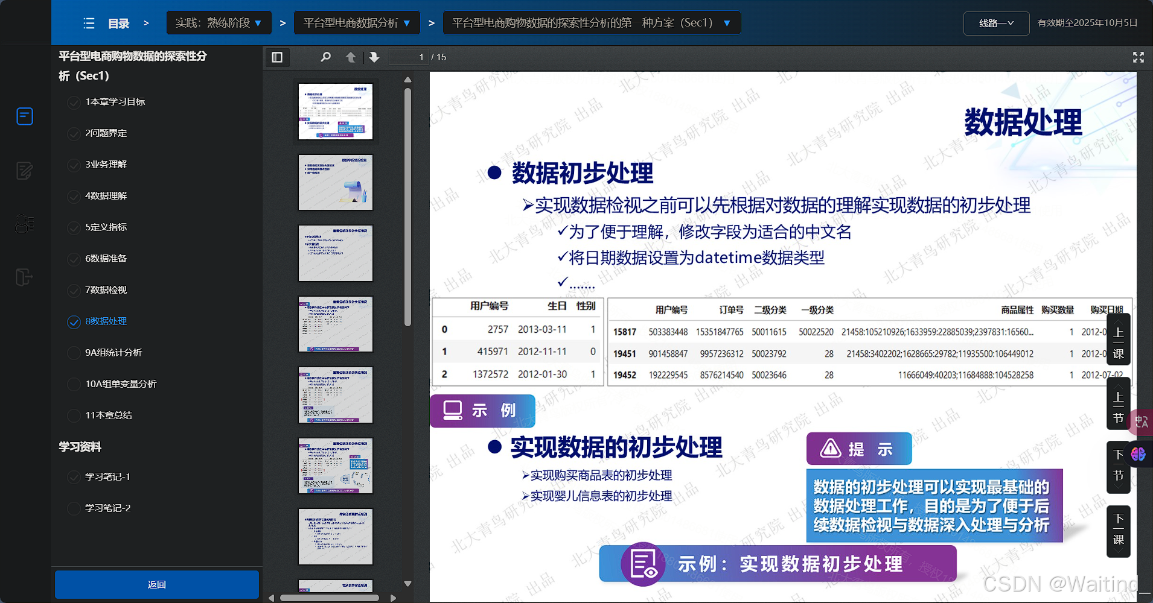Expand the 平台型电商数据分析 dropdown

357,23
